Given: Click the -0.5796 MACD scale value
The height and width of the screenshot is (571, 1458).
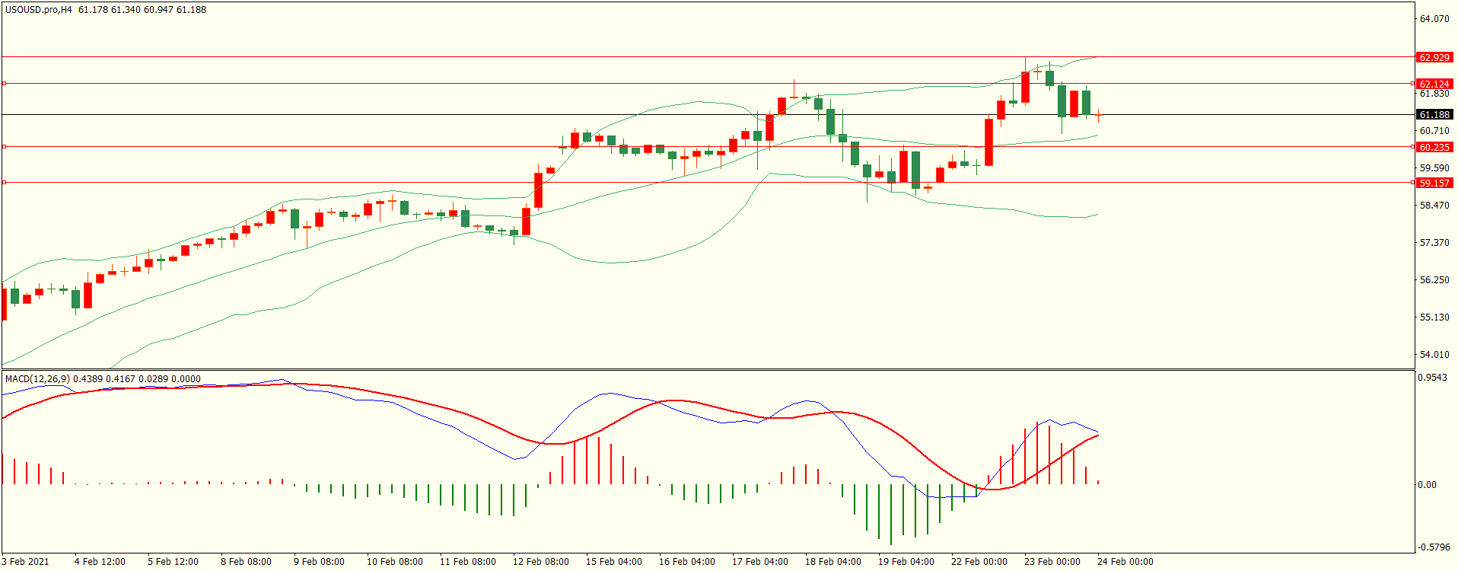Looking at the screenshot, I should [1434, 547].
